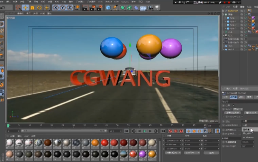Open the size mode dropdown in coordinates
Viewport: 258px width, 162px height.
pyautogui.click(x=192, y=153)
